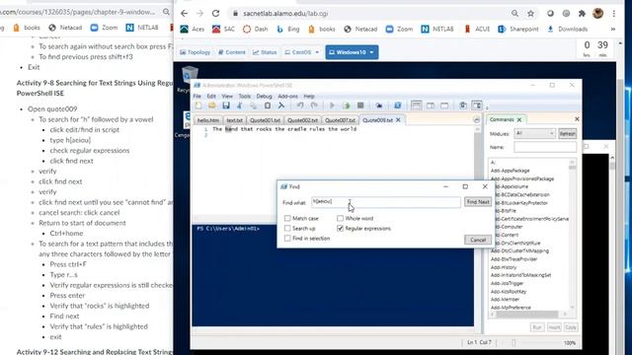Viewport: 632px width, 355px height.
Task: Select Add-AppxPackage in the commands list
Action: pos(511,171)
